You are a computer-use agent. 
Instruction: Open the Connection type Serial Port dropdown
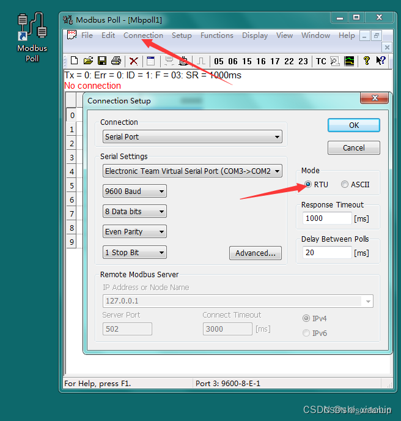coord(193,136)
